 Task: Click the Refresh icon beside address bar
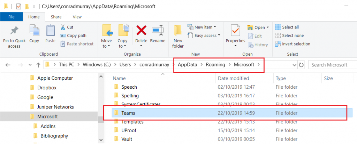(x=301, y=65)
